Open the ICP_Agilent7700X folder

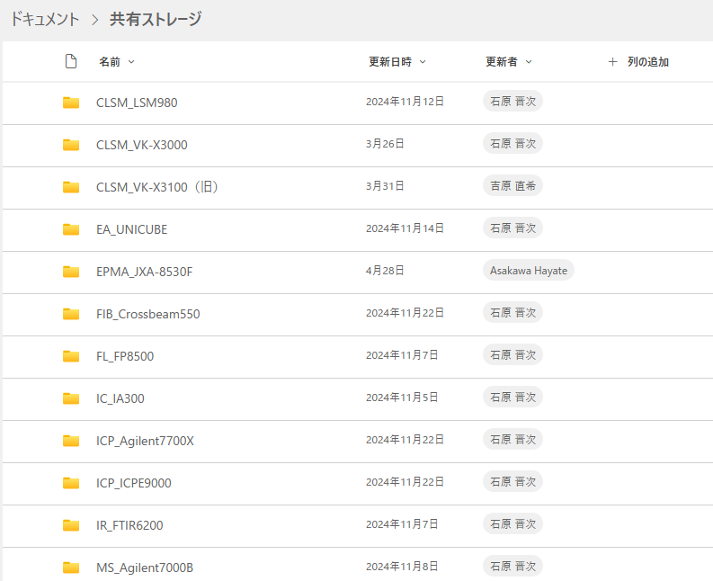(145, 441)
